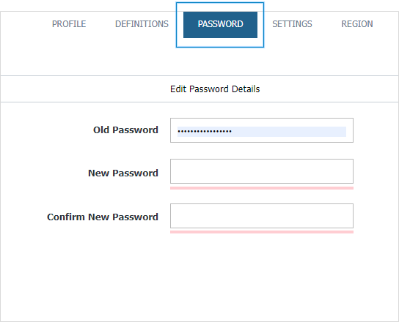Click the masked dots in Old Password

(x=205, y=132)
